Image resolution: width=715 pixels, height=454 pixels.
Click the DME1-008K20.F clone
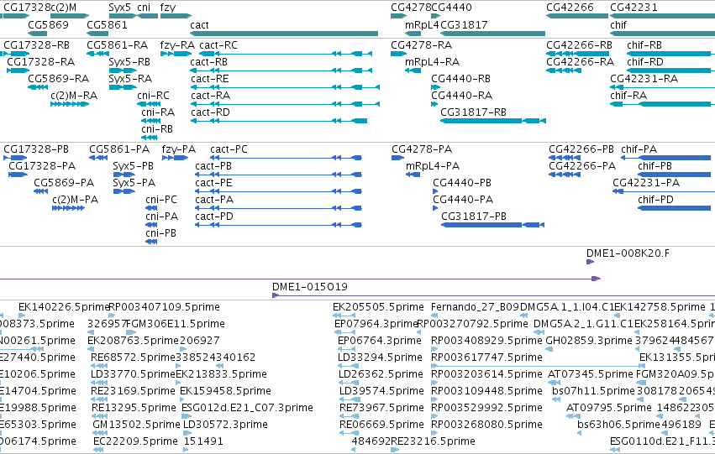point(590,262)
